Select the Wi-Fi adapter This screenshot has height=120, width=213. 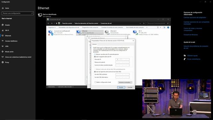coord(146,33)
